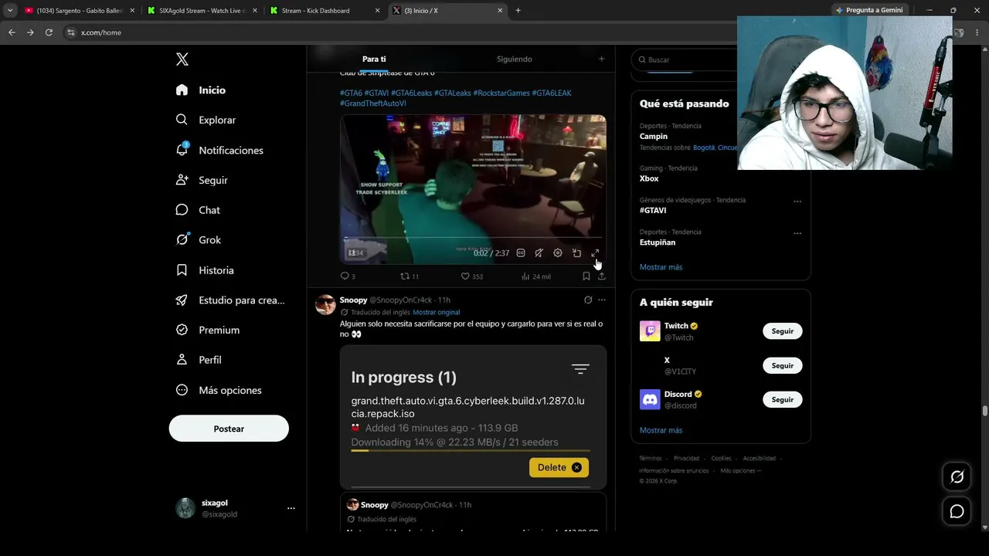Screen dimensions: 989x556
Task: Open Perfil from the sidebar
Action: (x=199, y=360)
